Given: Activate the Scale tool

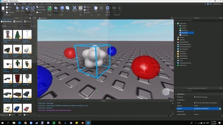Looking at the screenshot, I should point(28,9).
